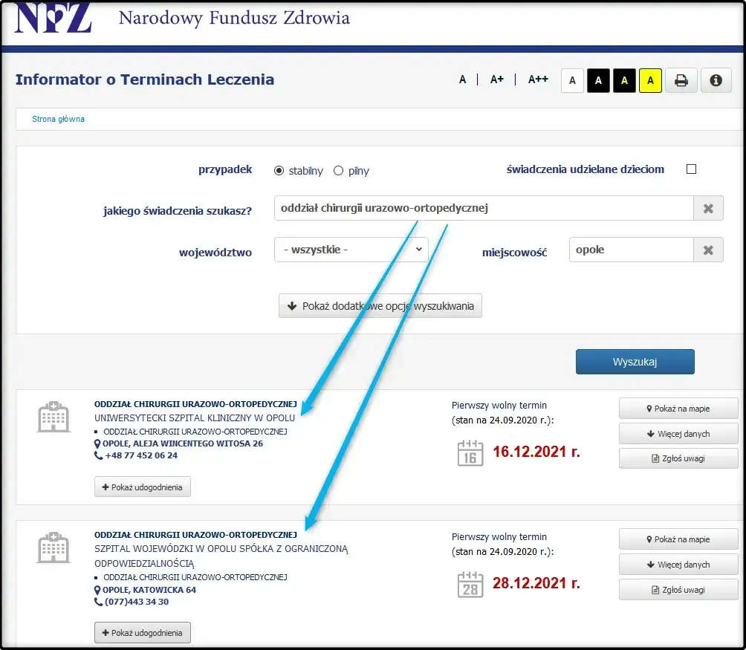This screenshot has width=746, height=650.
Task: Enable świadczenia udzielane dzieciom checkbox
Action: [x=691, y=169]
